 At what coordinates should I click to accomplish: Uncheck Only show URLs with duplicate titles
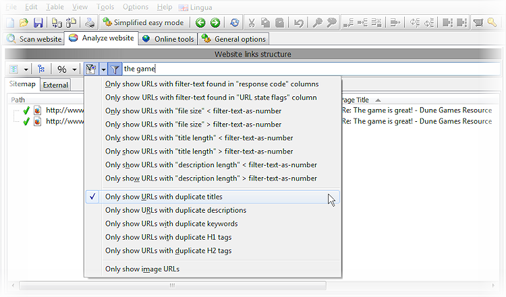[x=212, y=197]
